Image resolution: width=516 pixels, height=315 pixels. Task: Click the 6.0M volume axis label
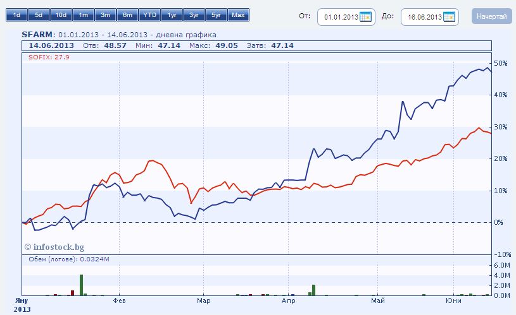coord(502,265)
